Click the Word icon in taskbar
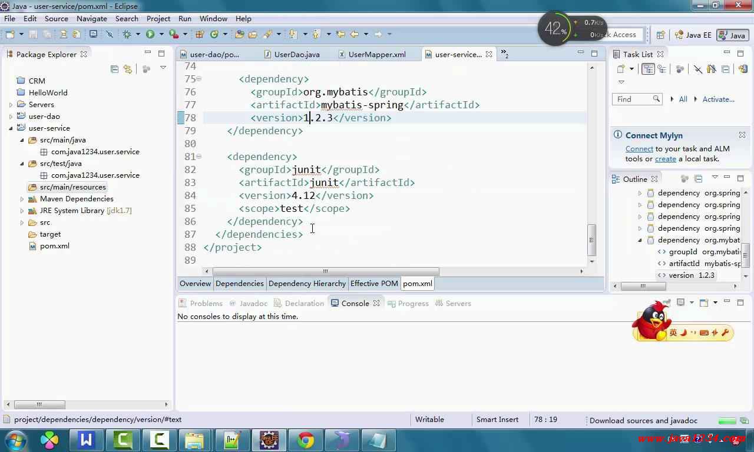Viewport: 754px width, 452px height. (87, 440)
